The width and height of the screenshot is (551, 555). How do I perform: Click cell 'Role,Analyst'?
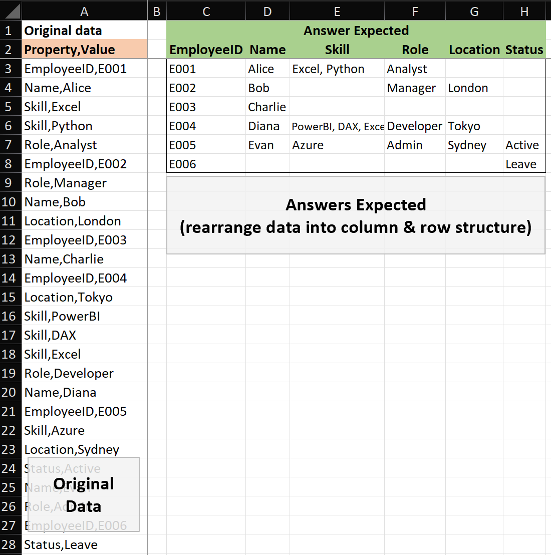(84, 144)
